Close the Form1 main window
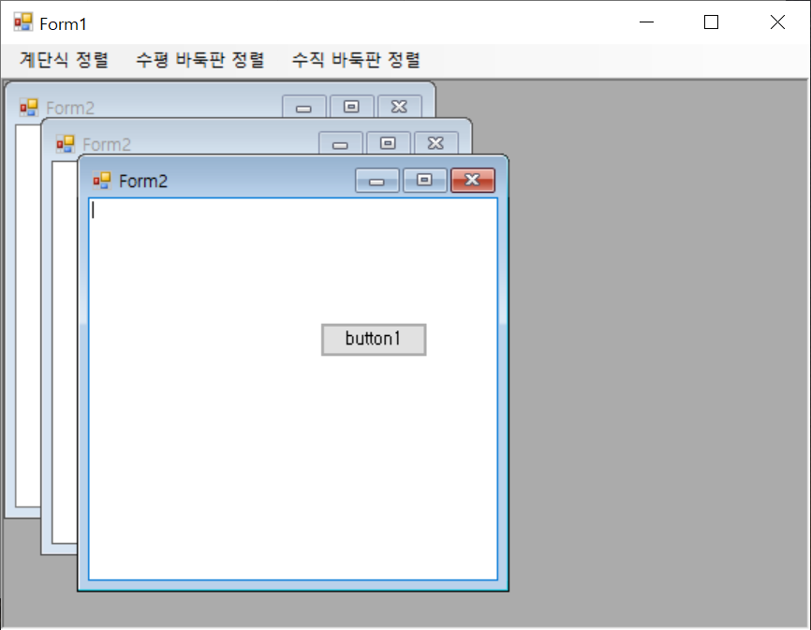Viewport: 811px width, 630px height. tap(777, 22)
